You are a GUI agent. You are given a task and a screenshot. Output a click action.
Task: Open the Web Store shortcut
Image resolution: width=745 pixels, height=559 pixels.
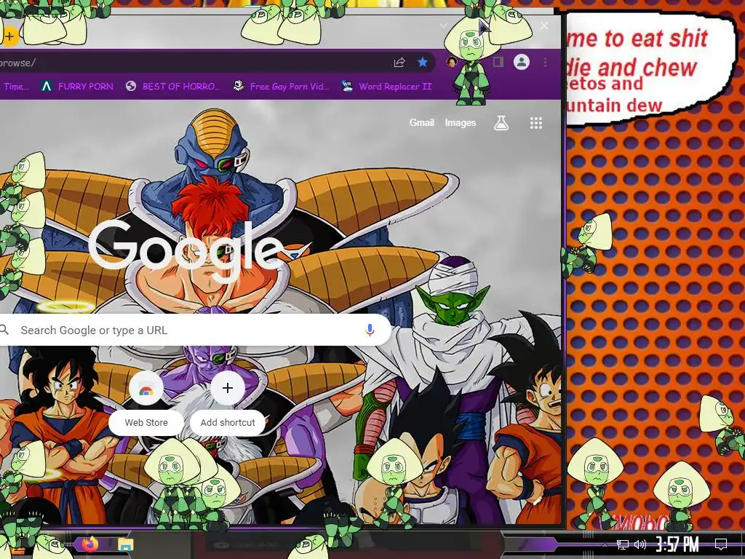pyautogui.click(x=146, y=402)
